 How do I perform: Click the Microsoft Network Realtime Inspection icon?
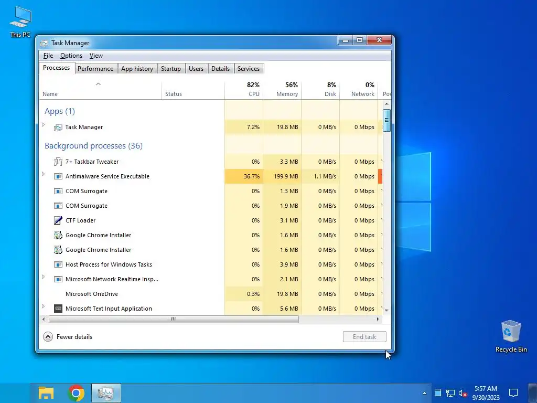[x=58, y=279]
